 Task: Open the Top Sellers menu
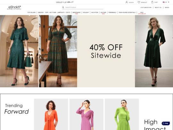coord(31,13)
